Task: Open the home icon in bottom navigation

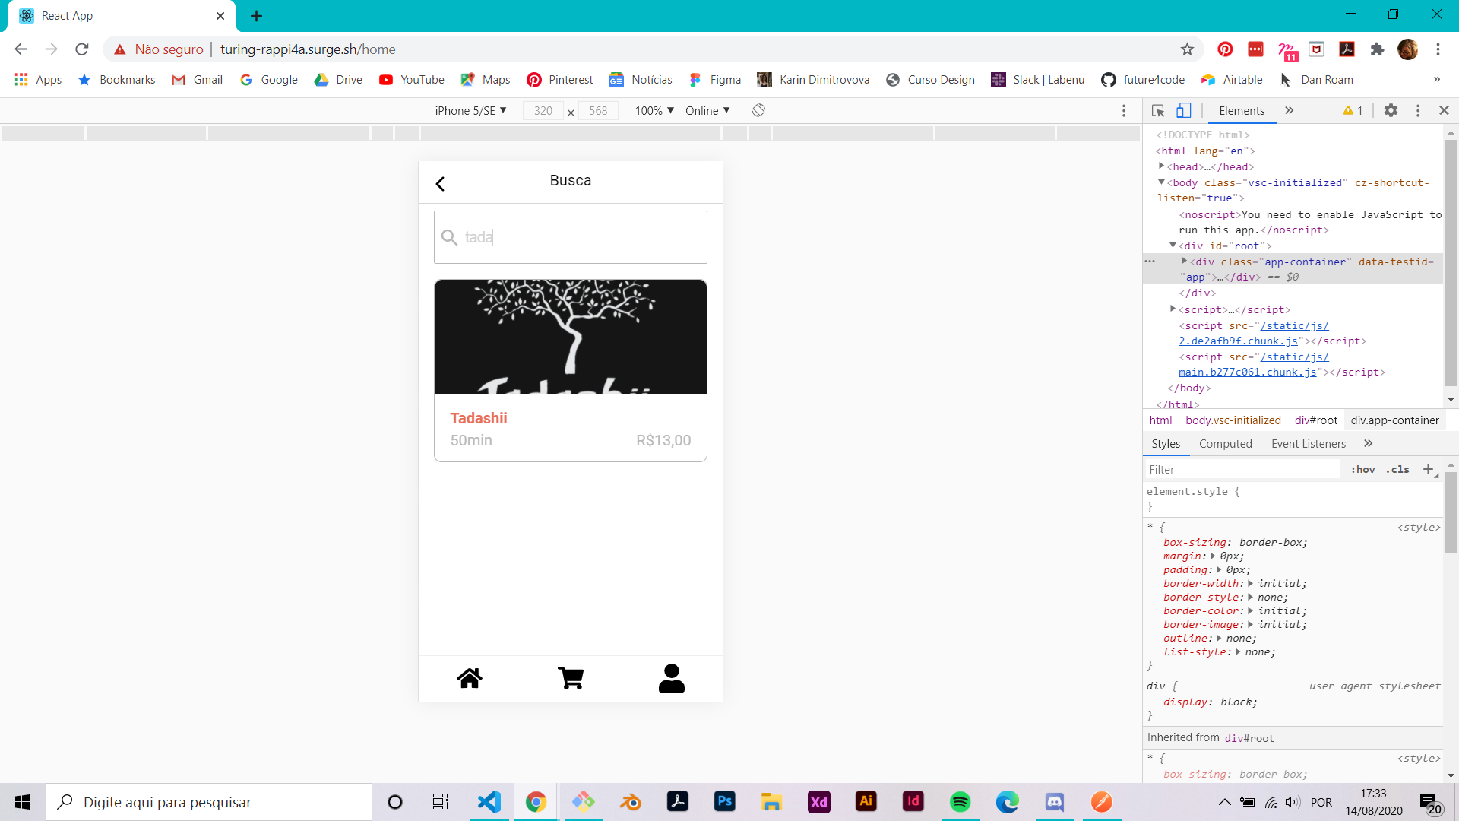Action: click(x=470, y=677)
